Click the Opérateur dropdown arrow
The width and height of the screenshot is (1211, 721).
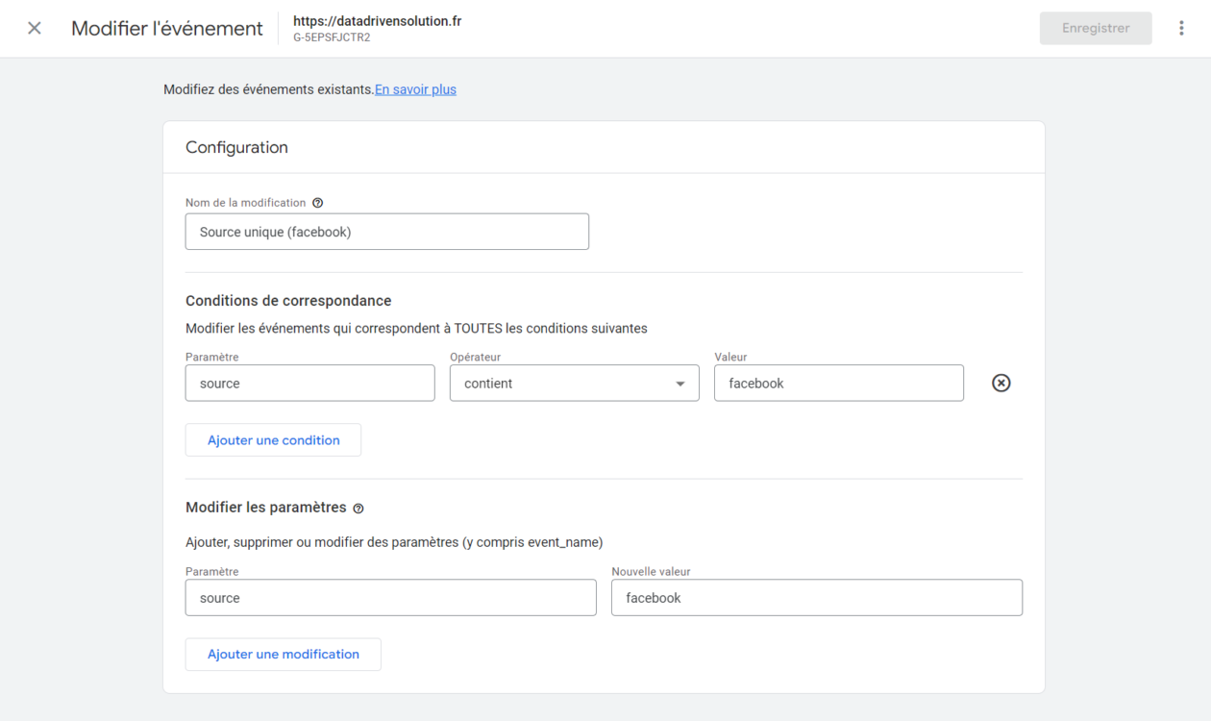pos(680,384)
